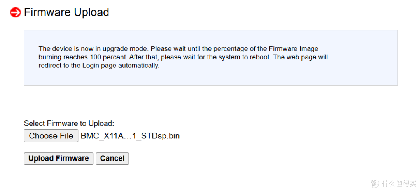This screenshot has height=192, width=420.
Task: Click "The device is now" in the notice
Action: 63,49
